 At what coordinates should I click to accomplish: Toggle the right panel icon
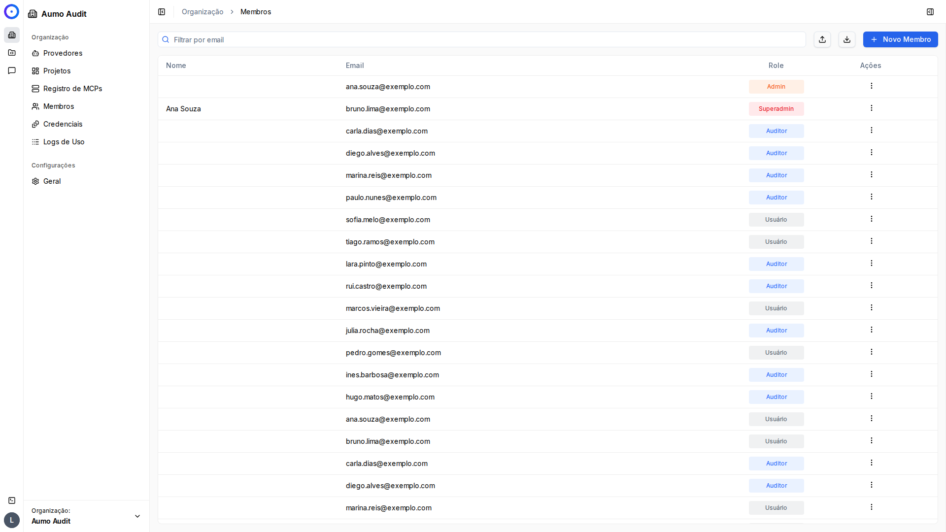(x=930, y=12)
